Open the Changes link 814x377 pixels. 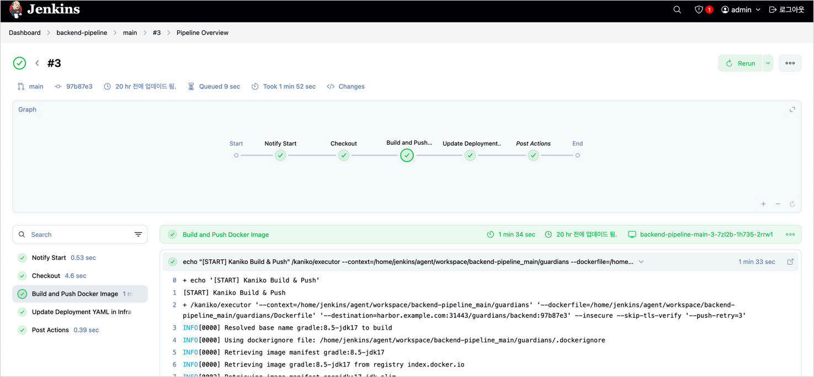point(345,87)
